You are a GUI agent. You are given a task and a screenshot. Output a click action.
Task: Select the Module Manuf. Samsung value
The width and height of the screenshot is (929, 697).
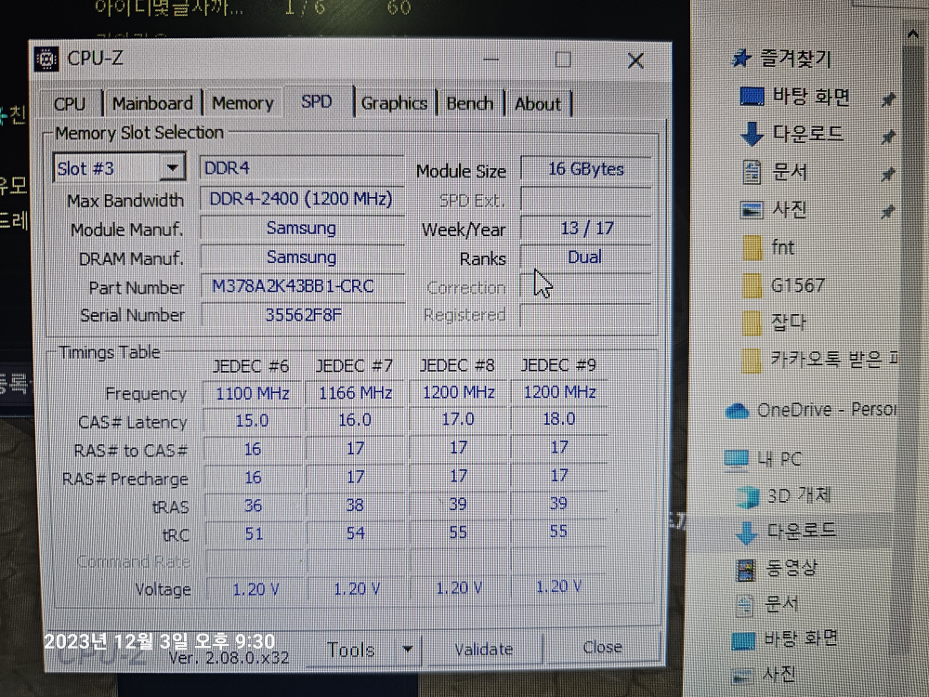pos(302,229)
